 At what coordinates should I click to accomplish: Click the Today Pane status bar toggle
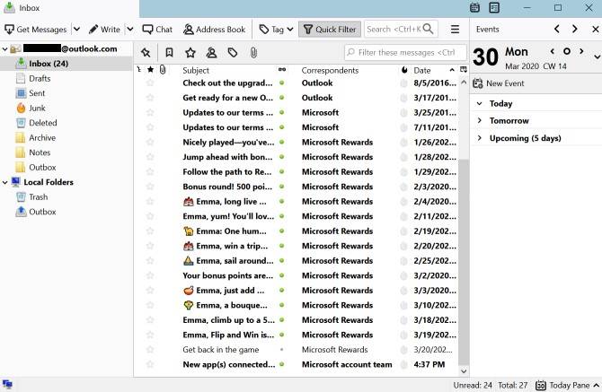tap(567, 385)
